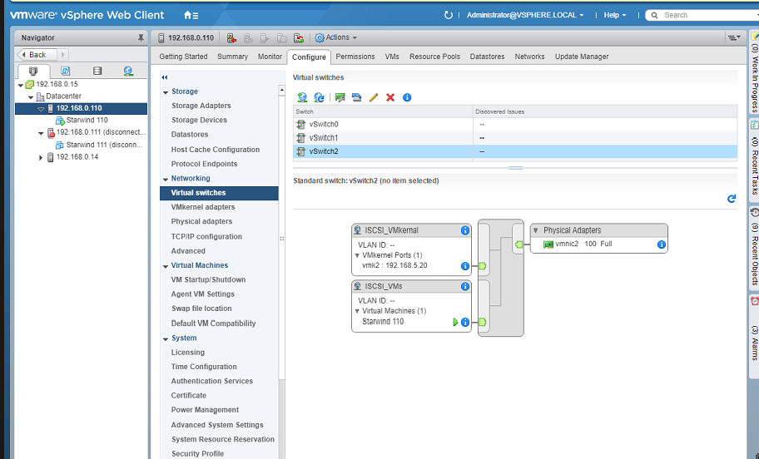Collapse the Storage section in side menu
Screen dimensions: 759x459
coord(166,92)
